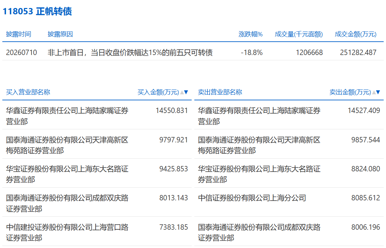Select sell amount 14527.409
The height and width of the screenshot is (248, 386).
(364, 111)
